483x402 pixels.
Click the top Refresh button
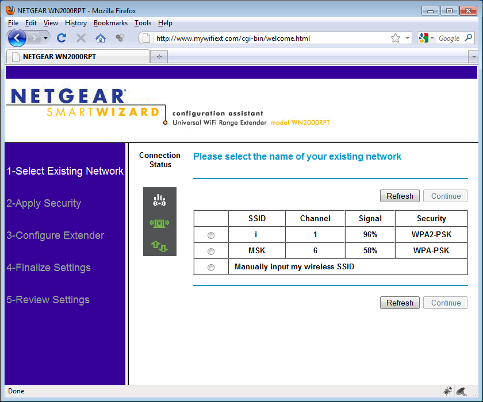tap(400, 196)
